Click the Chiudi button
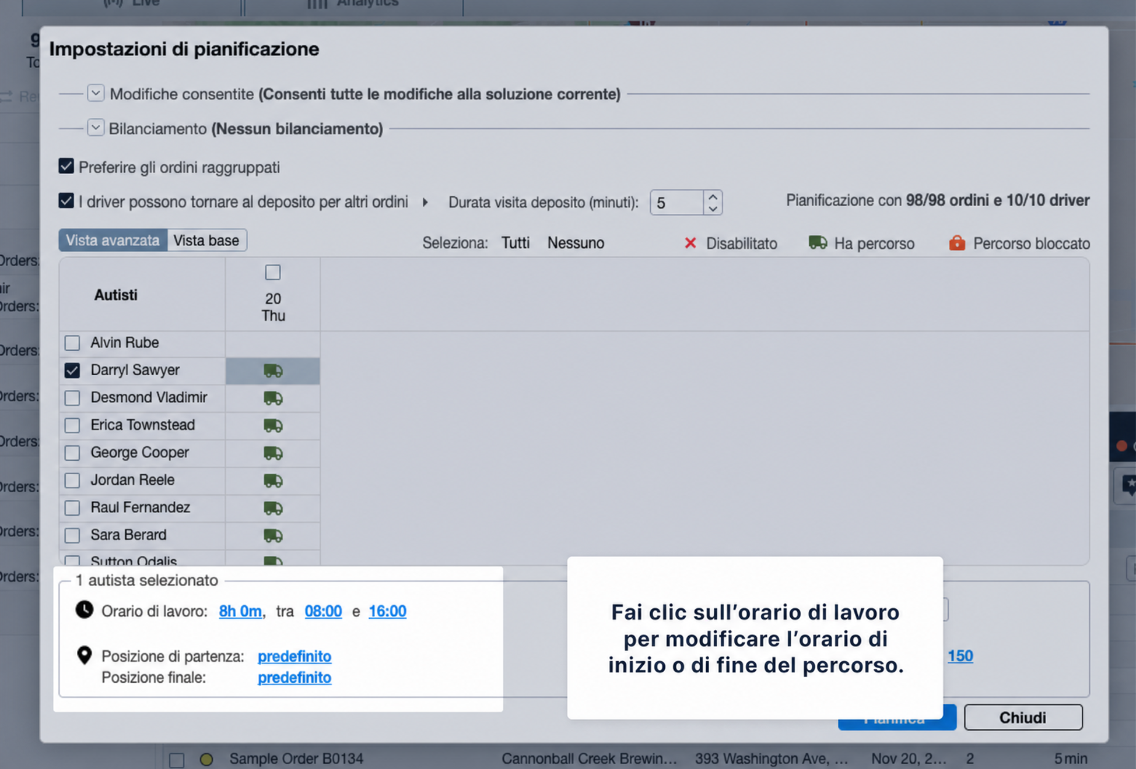 pos(1023,717)
